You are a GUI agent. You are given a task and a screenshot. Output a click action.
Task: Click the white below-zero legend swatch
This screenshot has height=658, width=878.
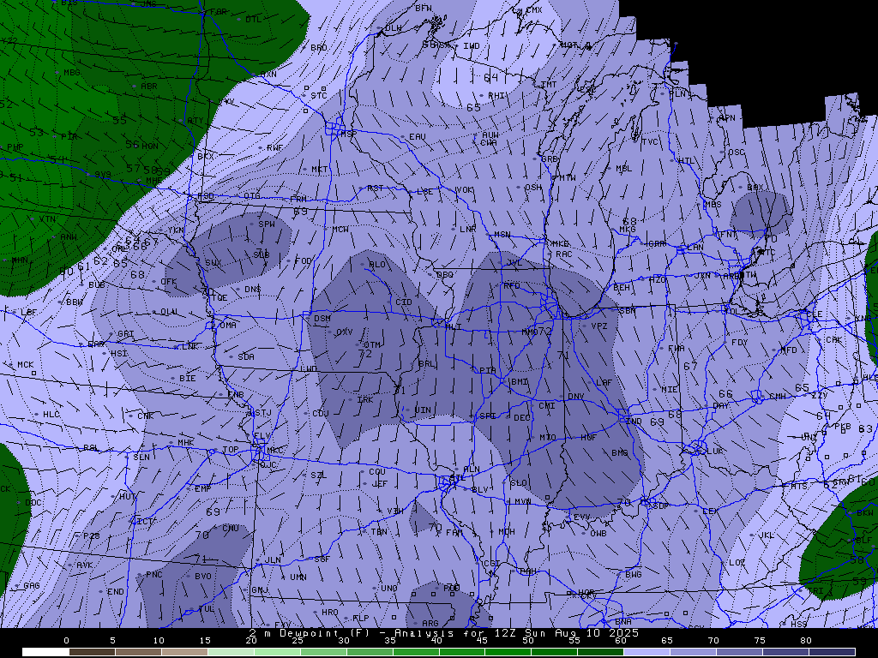pos(46,652)
